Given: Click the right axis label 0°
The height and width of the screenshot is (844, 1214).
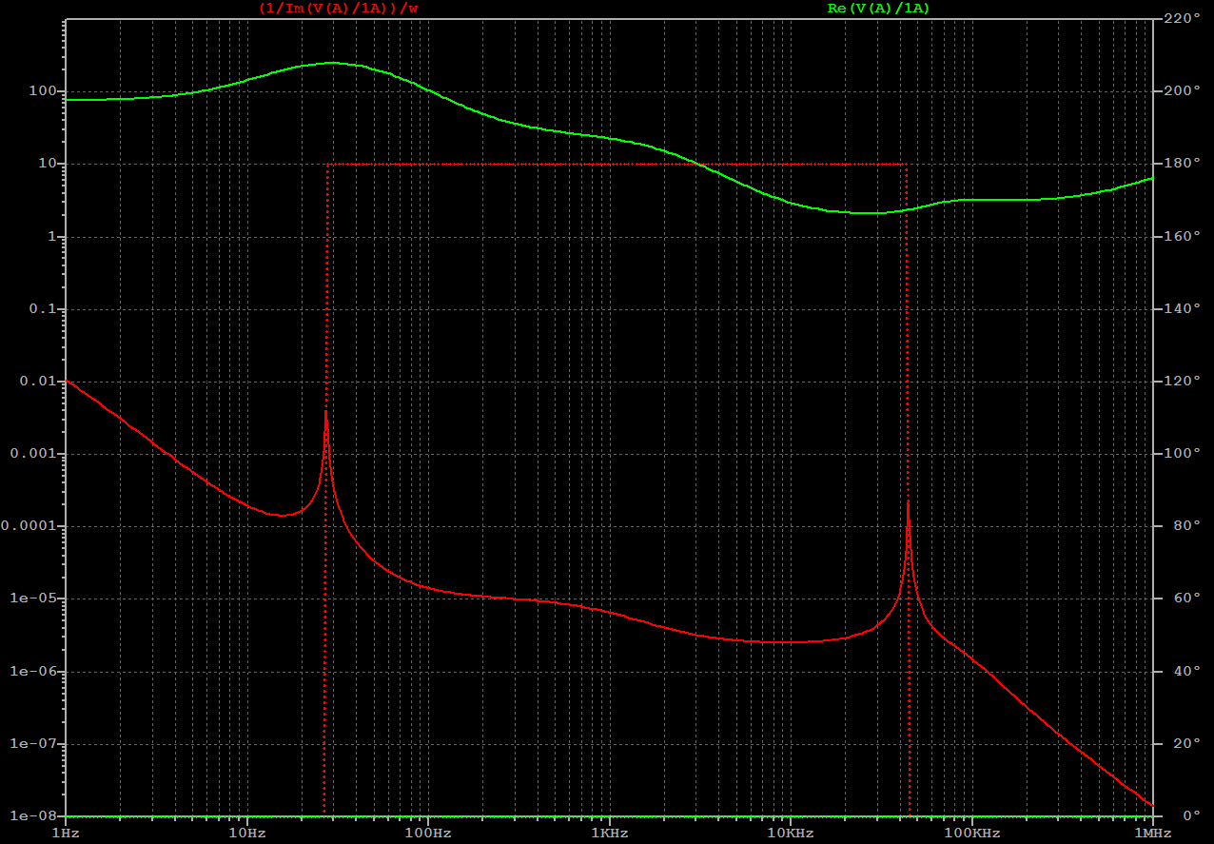Looking at the screenshot, I should [x=1189, y=815].
